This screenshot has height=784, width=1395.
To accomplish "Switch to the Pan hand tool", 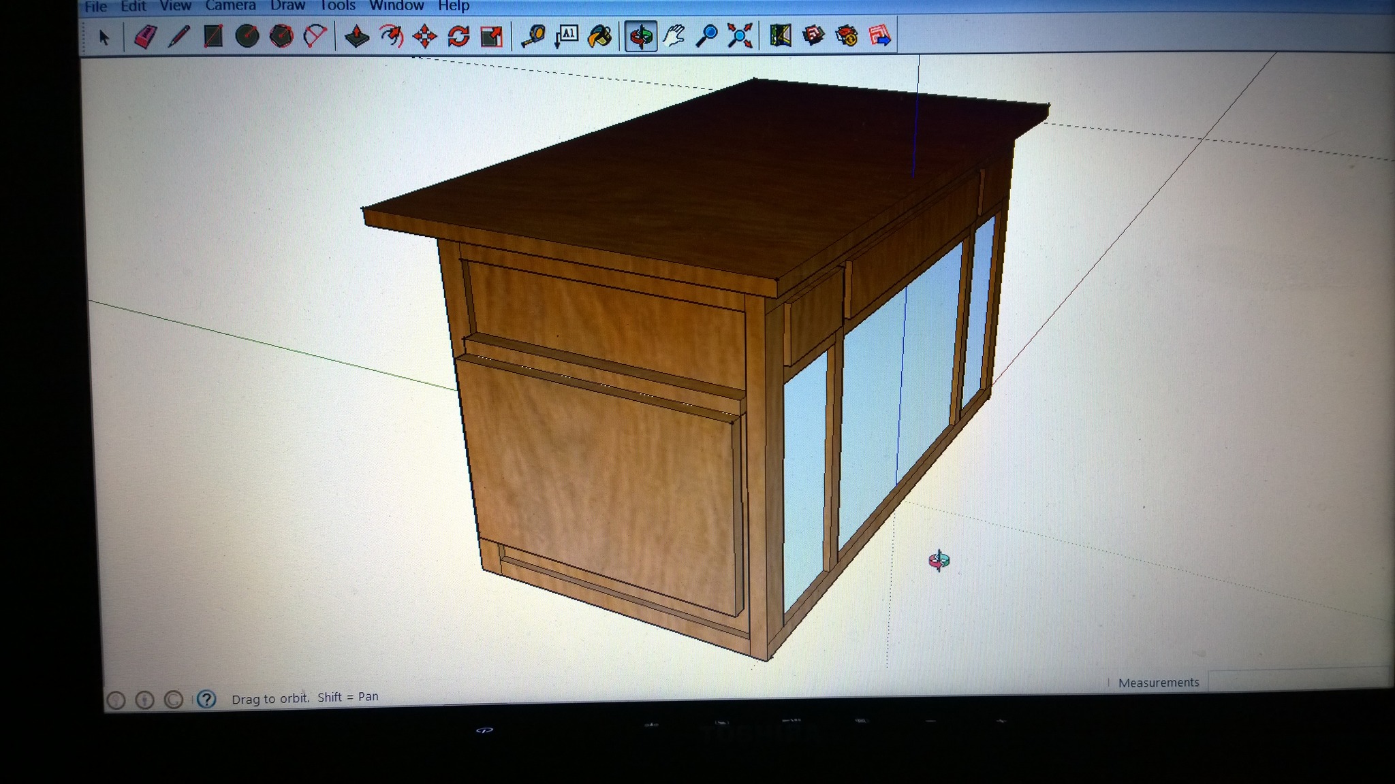I will point(674,36).
